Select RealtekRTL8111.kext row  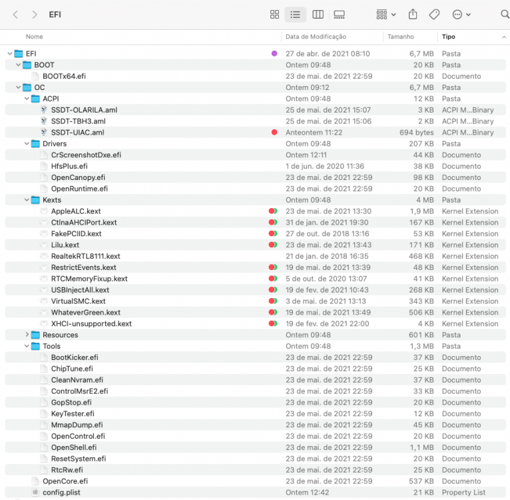click(255, 256)
